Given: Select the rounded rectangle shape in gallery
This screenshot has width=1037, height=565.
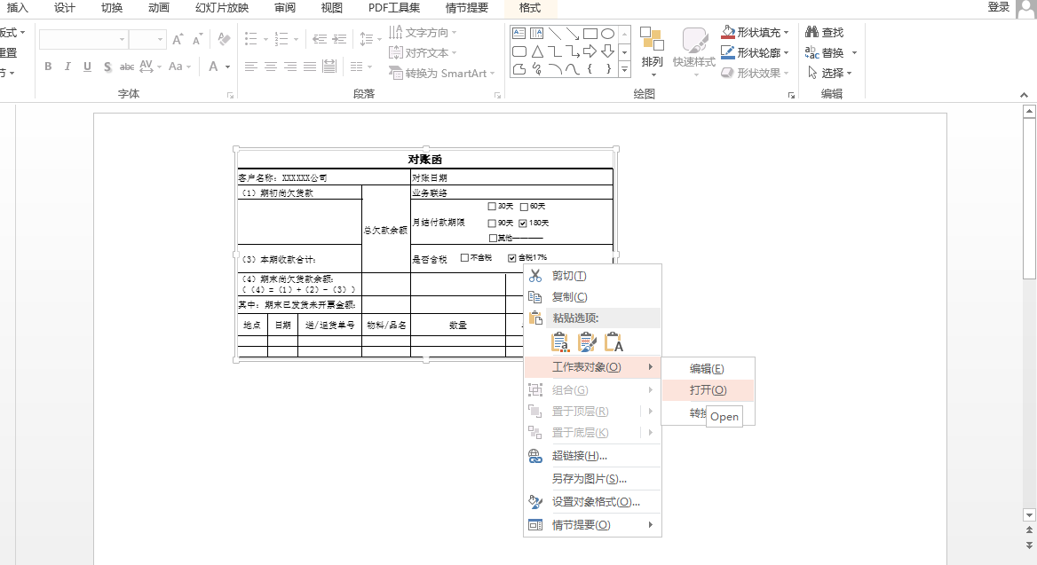Looking at the screenshot, I should 519,51.
